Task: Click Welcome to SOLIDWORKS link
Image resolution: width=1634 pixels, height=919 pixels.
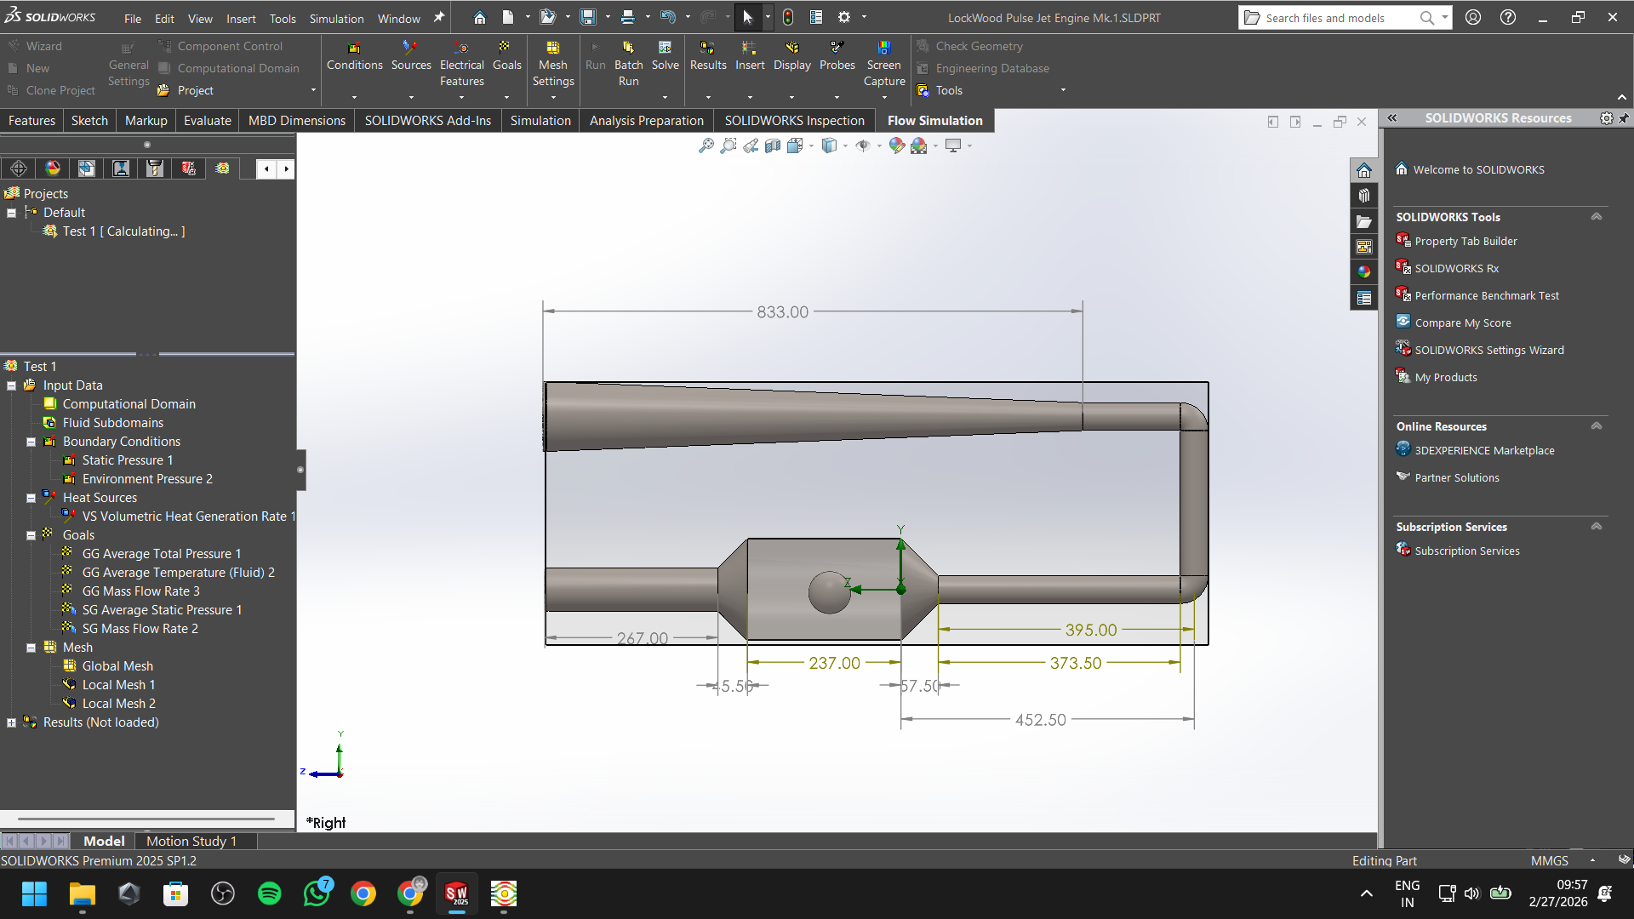Action: point(1478,170)
